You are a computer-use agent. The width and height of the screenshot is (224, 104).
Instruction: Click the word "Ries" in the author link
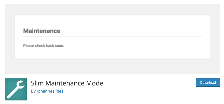coord(59,91)
